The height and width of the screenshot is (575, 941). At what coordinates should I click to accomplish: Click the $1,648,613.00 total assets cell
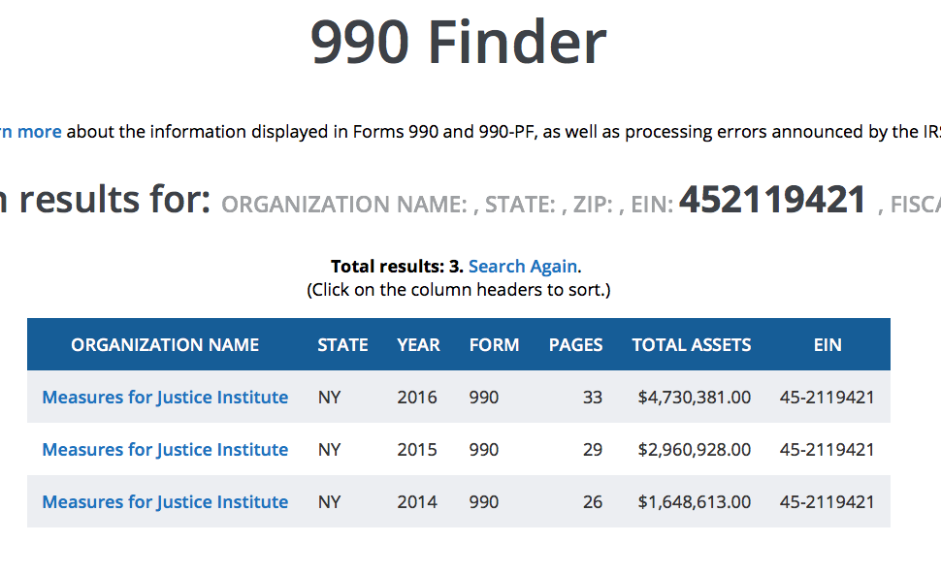(694, 502)
